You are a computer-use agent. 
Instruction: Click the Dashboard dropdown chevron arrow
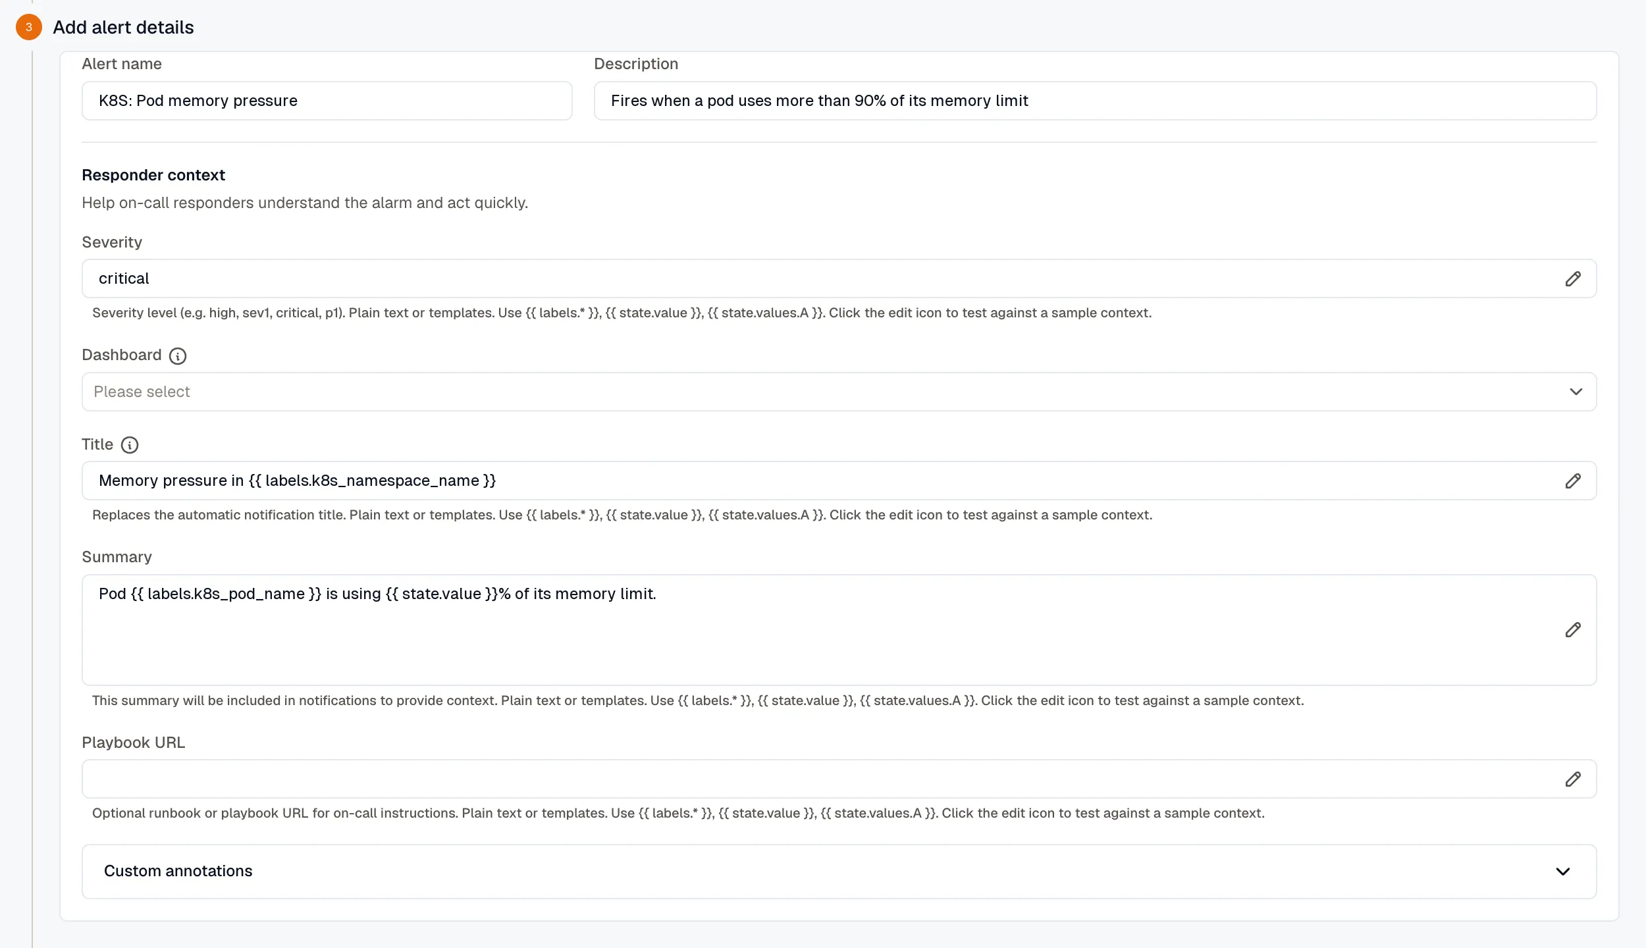coord(1576,392)
